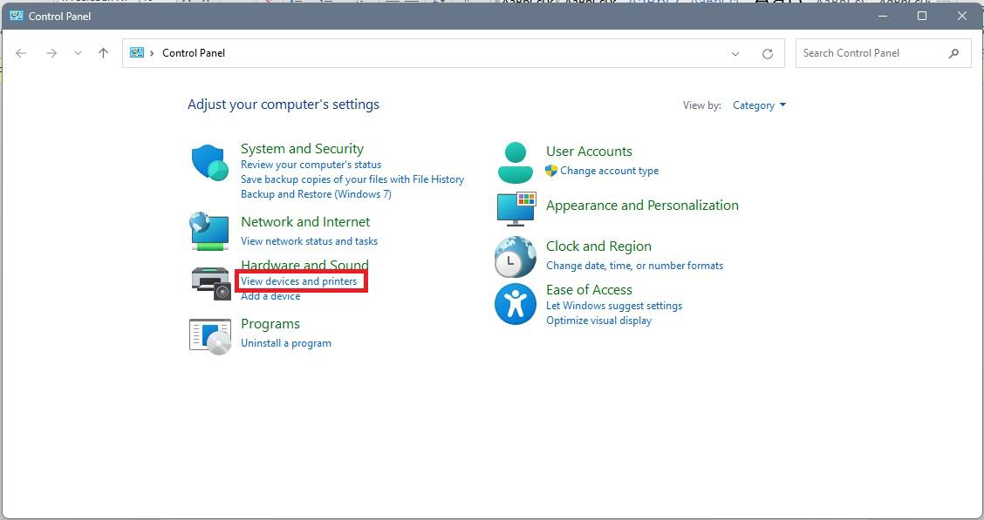Open the recent locations chevron dropdown
This screenshot has height=520, width=984.
(78, 53)
